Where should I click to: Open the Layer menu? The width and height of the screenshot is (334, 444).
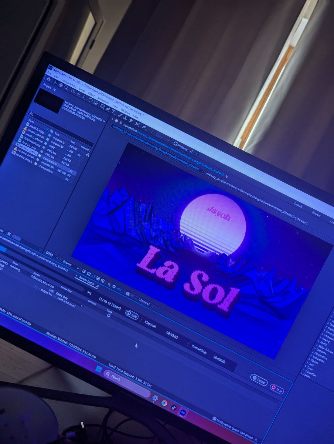coord(82,90)
